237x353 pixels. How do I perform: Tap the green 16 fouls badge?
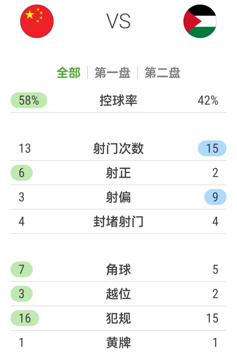click(25, 318)
